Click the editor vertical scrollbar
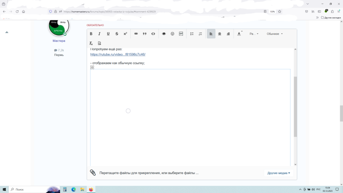343x193 pixels. [x=295, y=106]
